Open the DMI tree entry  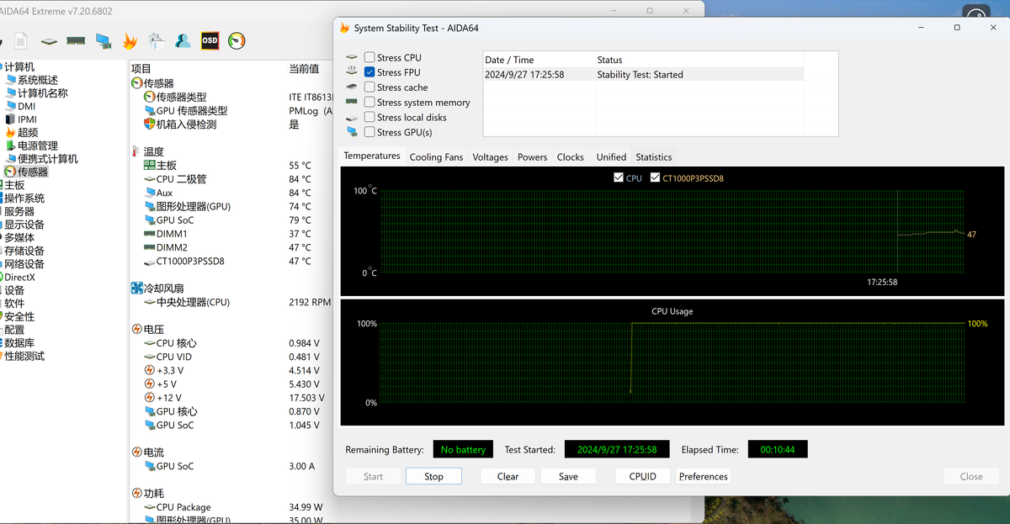27,106
